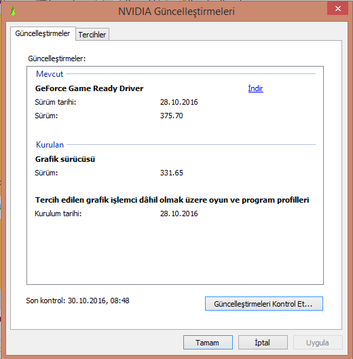Click the Son kontrol last check text
The height and width of the screenshot is (359, 353).
click(x=78, y=301)
